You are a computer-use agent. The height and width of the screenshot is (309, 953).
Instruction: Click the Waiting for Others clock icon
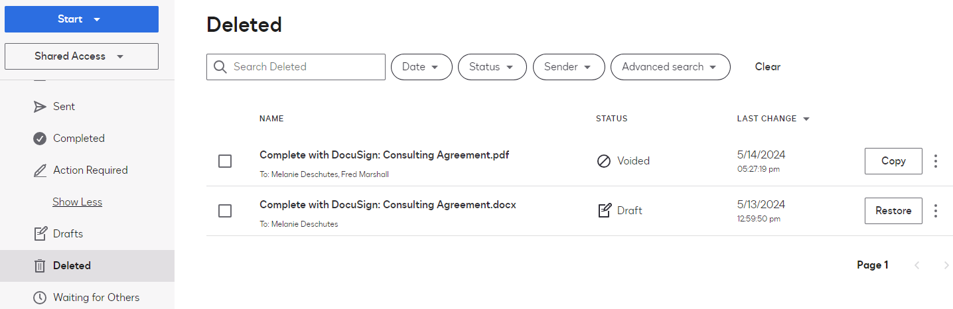click(40, 298)
